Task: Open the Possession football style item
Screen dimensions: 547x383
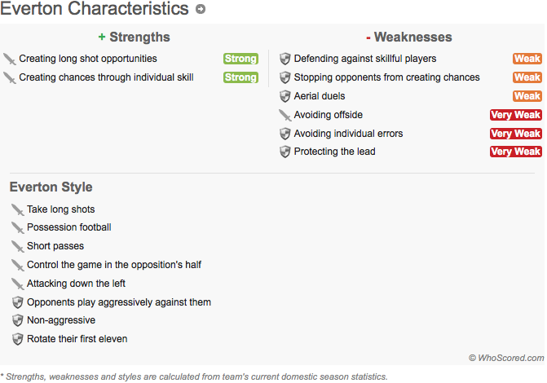Action: pos(69,227)
